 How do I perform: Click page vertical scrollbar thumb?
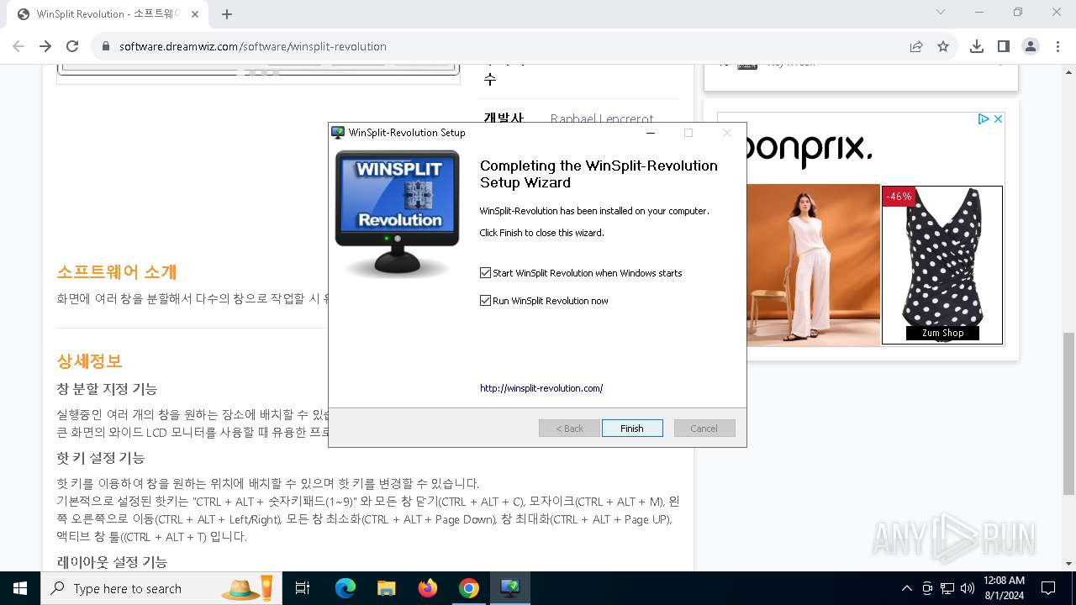(1068, 413)
